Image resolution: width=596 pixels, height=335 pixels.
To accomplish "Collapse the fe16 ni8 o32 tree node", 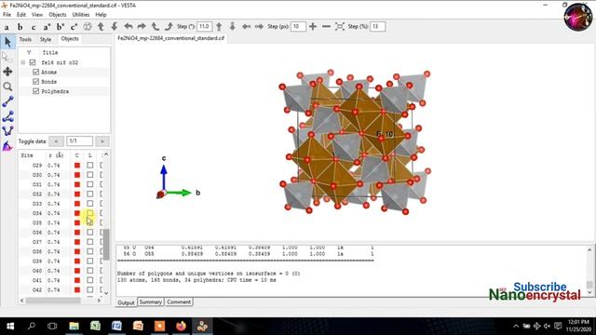I will pyautogui.click(x=22, y=62).
